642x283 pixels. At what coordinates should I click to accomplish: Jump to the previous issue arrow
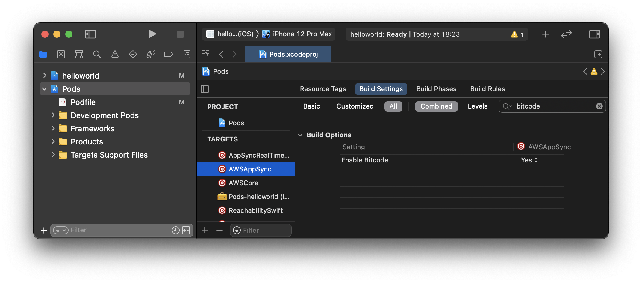click(585, 71)
